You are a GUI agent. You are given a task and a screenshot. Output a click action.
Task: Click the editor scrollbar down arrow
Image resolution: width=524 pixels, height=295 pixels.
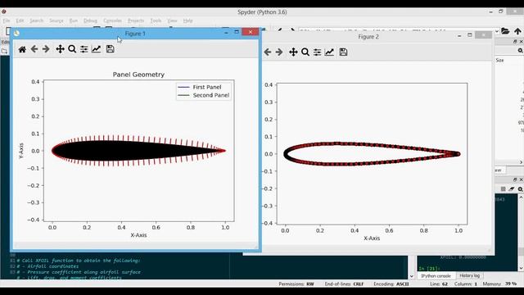pos(411,276)
